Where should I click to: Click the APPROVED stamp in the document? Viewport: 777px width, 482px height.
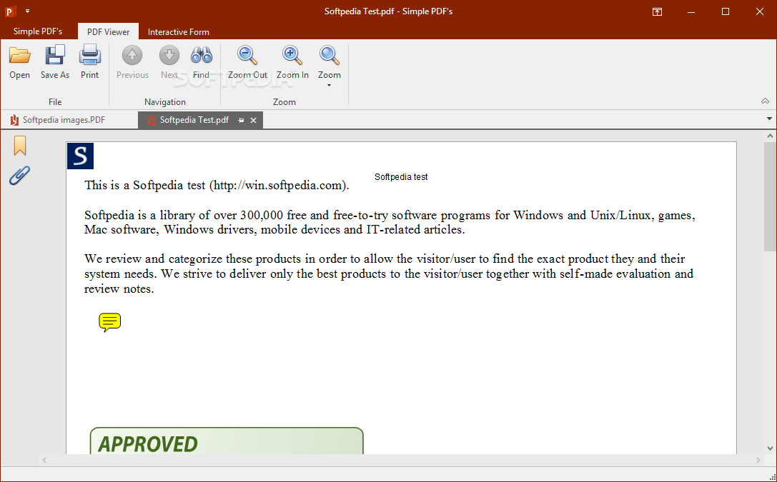tap(227, 441)
